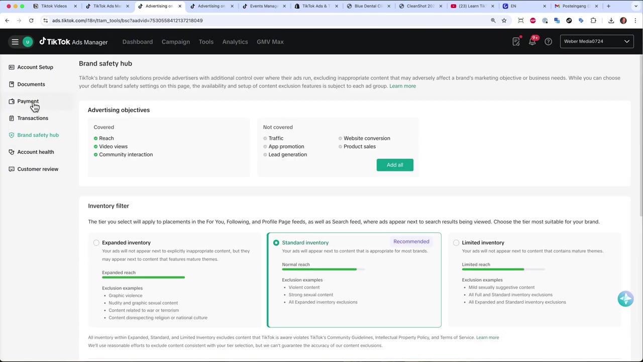Image resolution: width=643 pixels, height=362 pixels.
Task: Open the zoom magnifier icon in address bar
Action: [x=493, y=21]
